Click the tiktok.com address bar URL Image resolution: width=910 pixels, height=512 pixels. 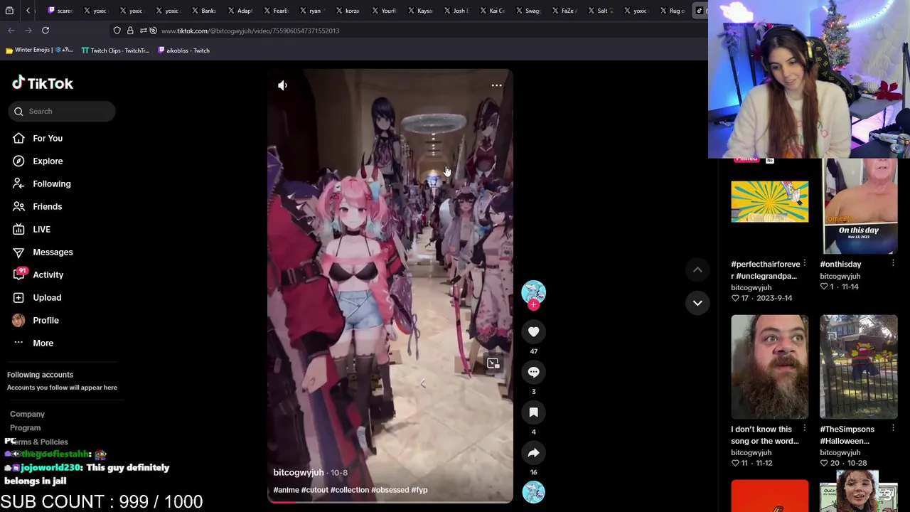coord(250,31)
